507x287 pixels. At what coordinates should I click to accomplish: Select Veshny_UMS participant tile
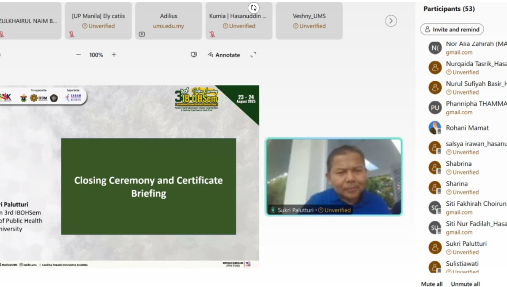pos(309,21)
